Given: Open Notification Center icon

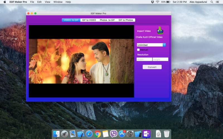Looking at the screenshot, I should (217, 2).
